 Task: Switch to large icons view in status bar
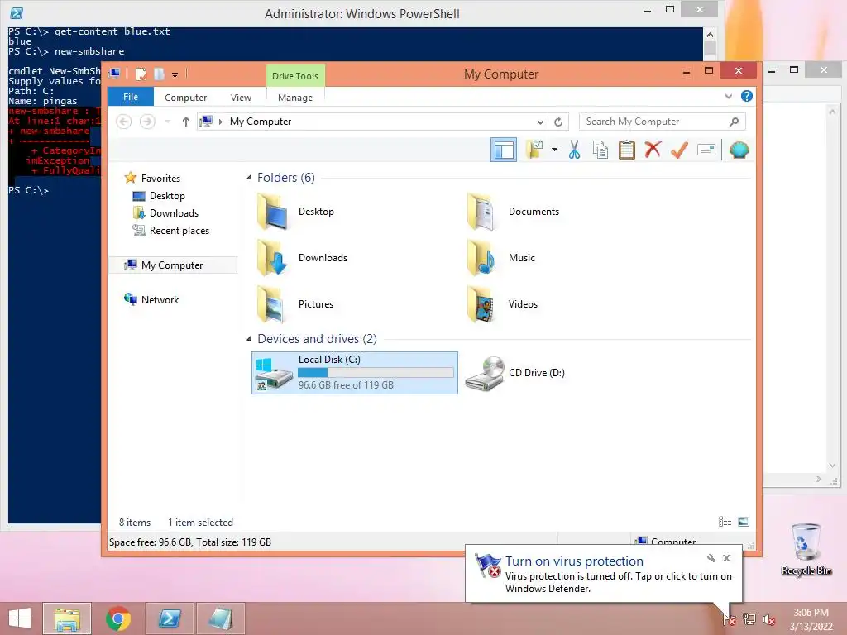coord(744,522)
